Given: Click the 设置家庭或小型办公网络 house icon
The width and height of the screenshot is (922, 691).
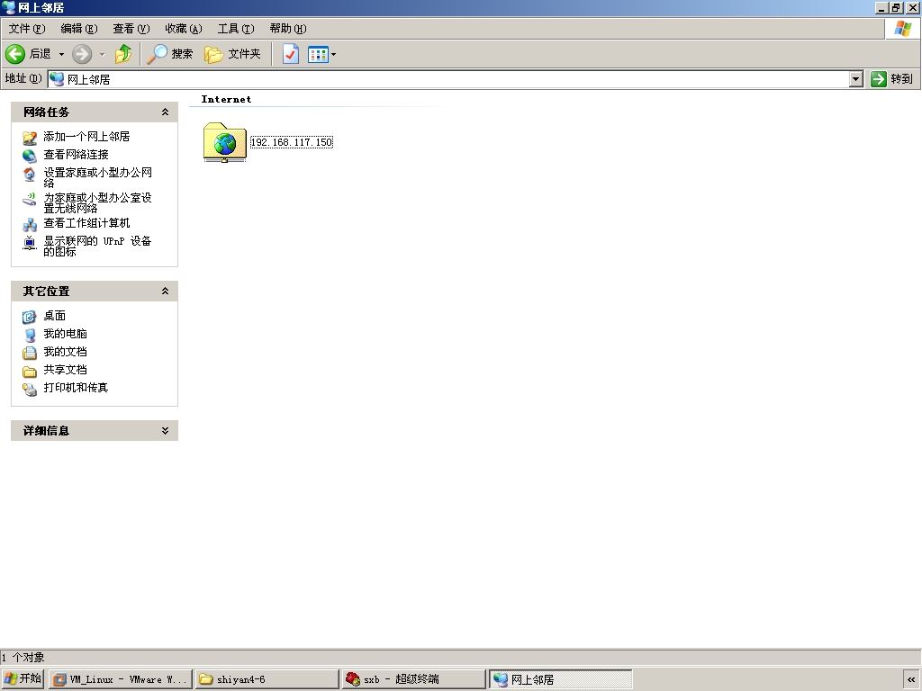Looking at the screenshot, I should [30, 175].
